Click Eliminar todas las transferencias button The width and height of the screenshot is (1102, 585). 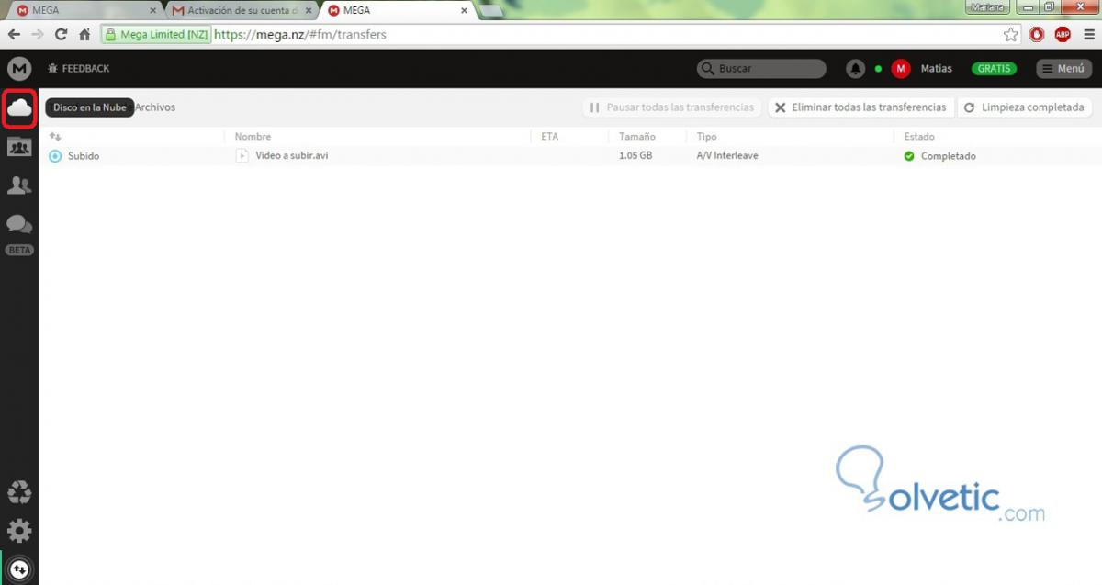click(x=860, y=107)
